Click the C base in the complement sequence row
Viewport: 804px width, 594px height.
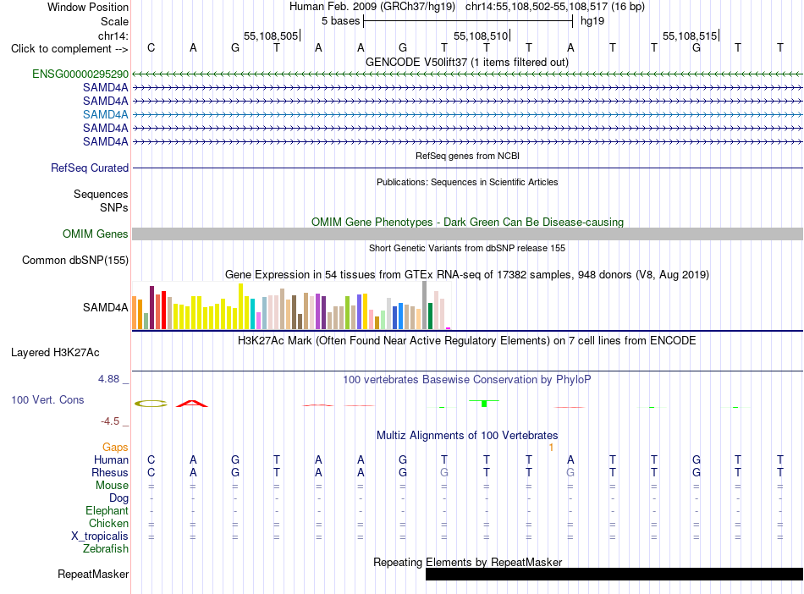pos(151,47)
